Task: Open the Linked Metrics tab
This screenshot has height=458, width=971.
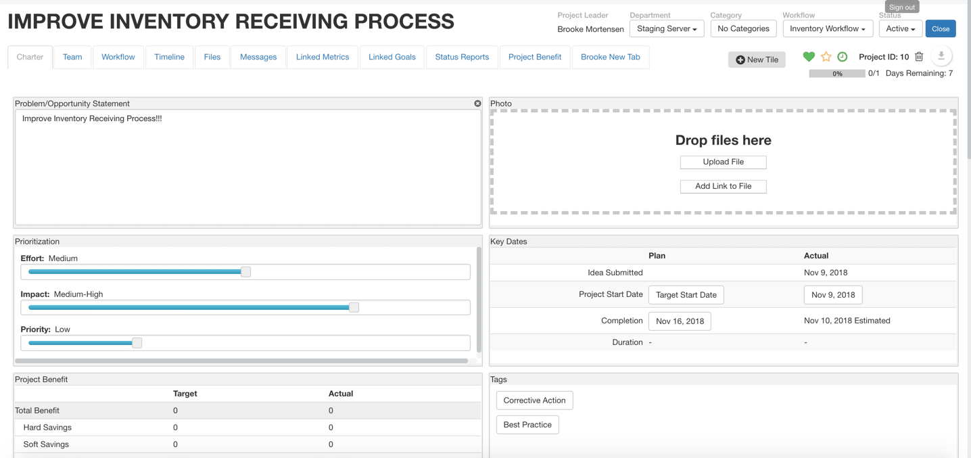Action: coord(323,57)
